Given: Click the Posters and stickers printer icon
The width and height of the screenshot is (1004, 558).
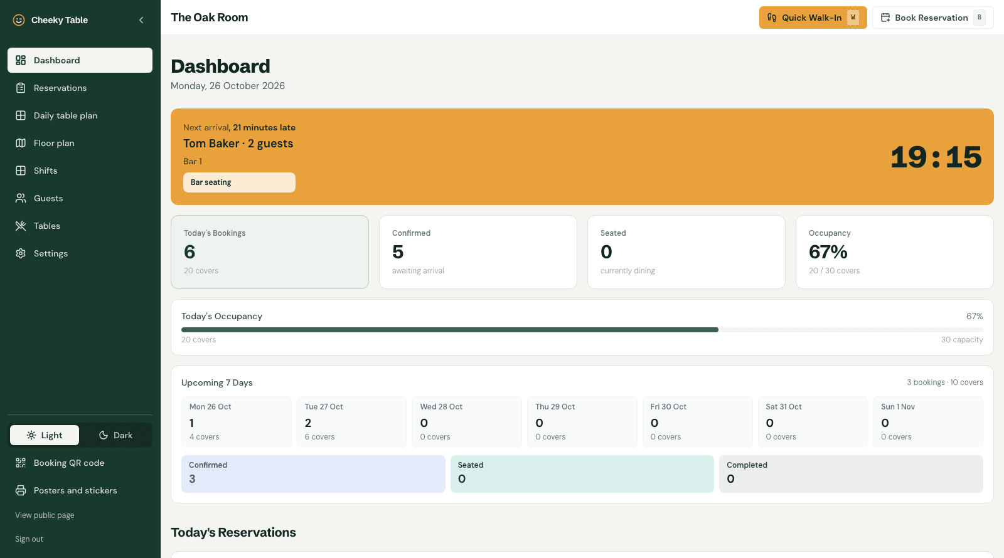Looking at the screenshot, I should (x=21, y=490).
